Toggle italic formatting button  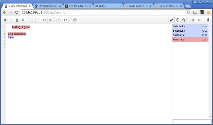tap(11, 20)
